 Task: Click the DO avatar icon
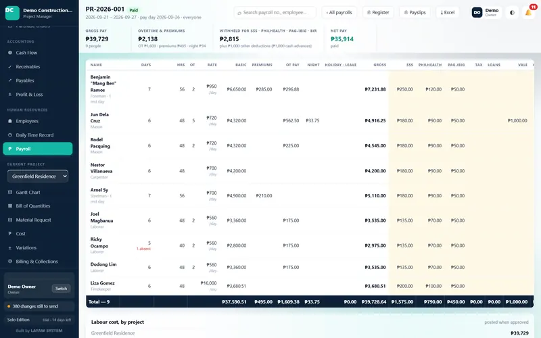coord(477,12)
